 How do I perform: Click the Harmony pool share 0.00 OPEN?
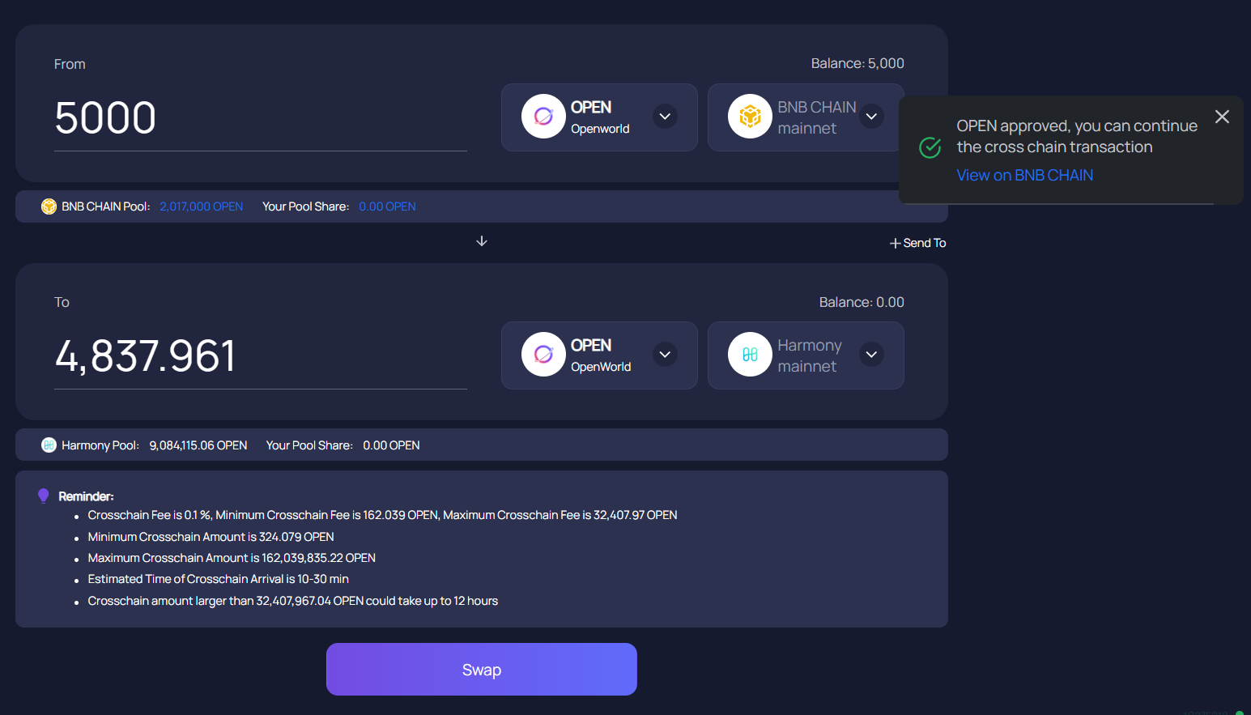391,445
